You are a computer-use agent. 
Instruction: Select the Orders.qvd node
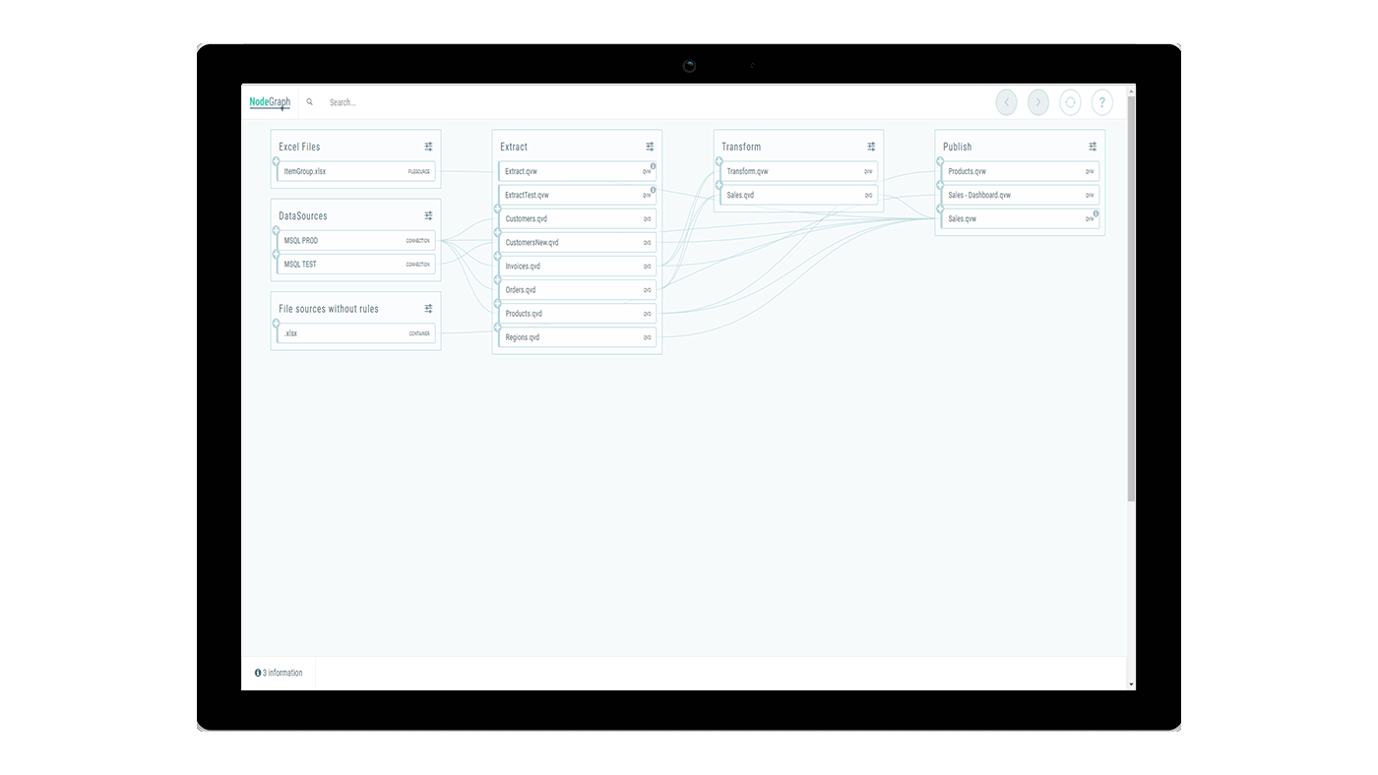pos(577,290)
